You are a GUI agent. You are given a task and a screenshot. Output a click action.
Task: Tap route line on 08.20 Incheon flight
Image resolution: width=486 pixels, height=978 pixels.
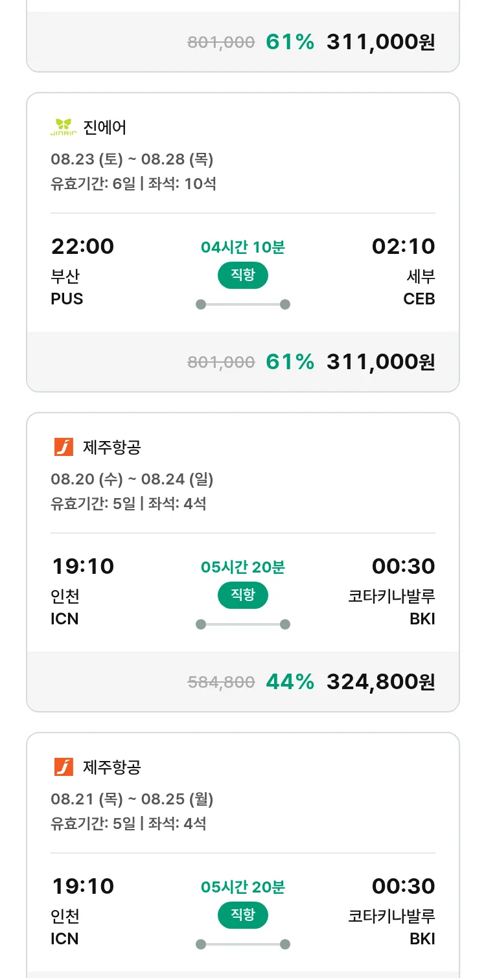242,624
